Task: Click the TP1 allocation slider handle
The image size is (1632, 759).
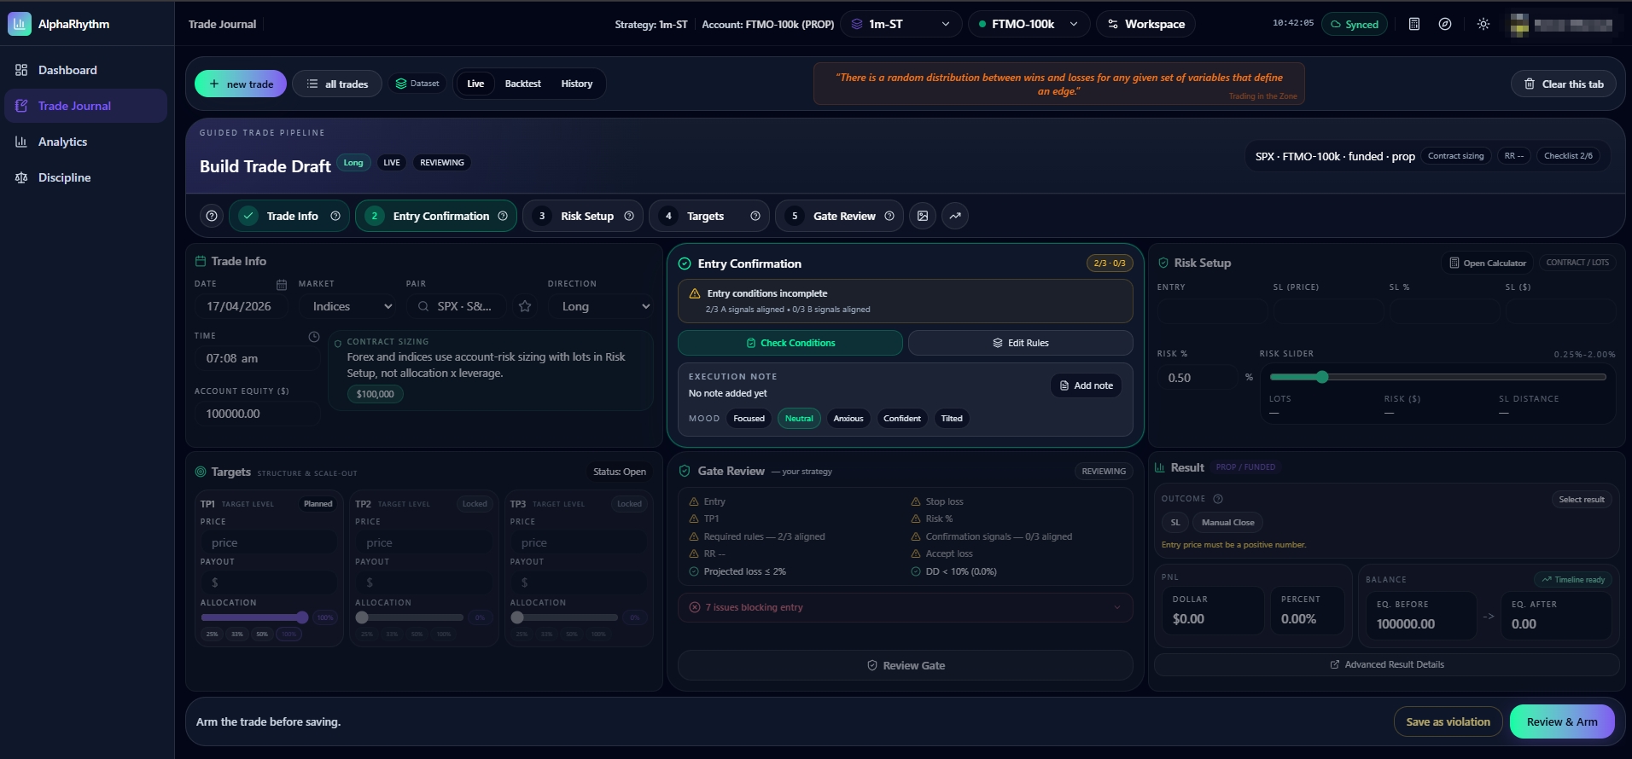Action: point(302,617)
